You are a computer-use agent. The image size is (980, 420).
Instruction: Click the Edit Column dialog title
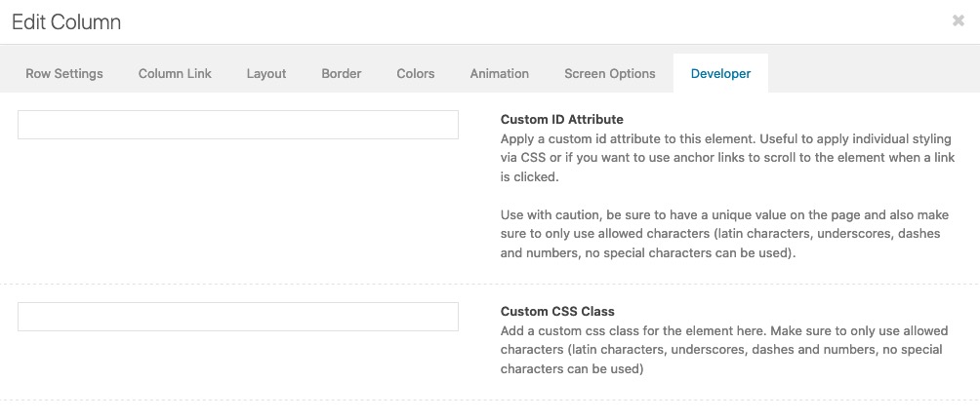click(66, 22)
